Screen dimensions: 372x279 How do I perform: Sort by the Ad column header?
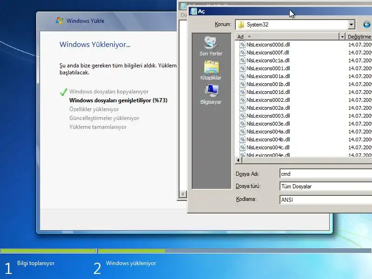click(287, 37)
